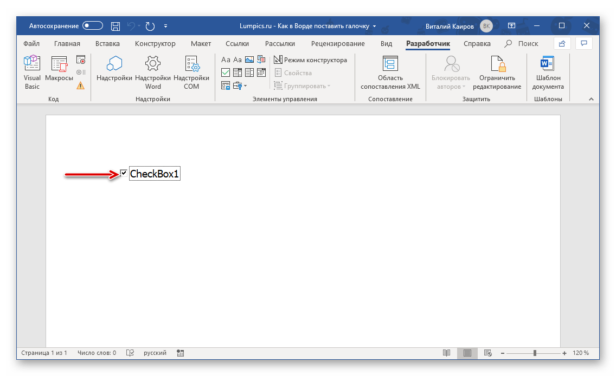616x376 pixels.
Task: Click Страница 1 из 1 status
Action: 44,353
